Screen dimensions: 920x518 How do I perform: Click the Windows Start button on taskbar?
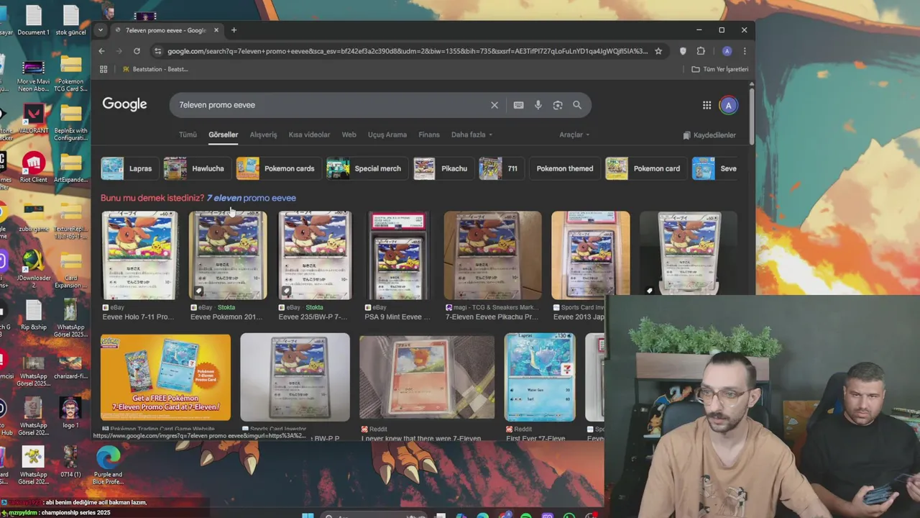click(308, 515)
